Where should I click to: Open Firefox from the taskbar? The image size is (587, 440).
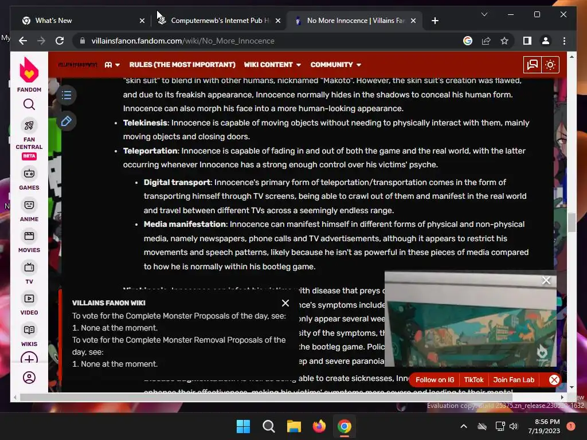[x=319, y=426]
